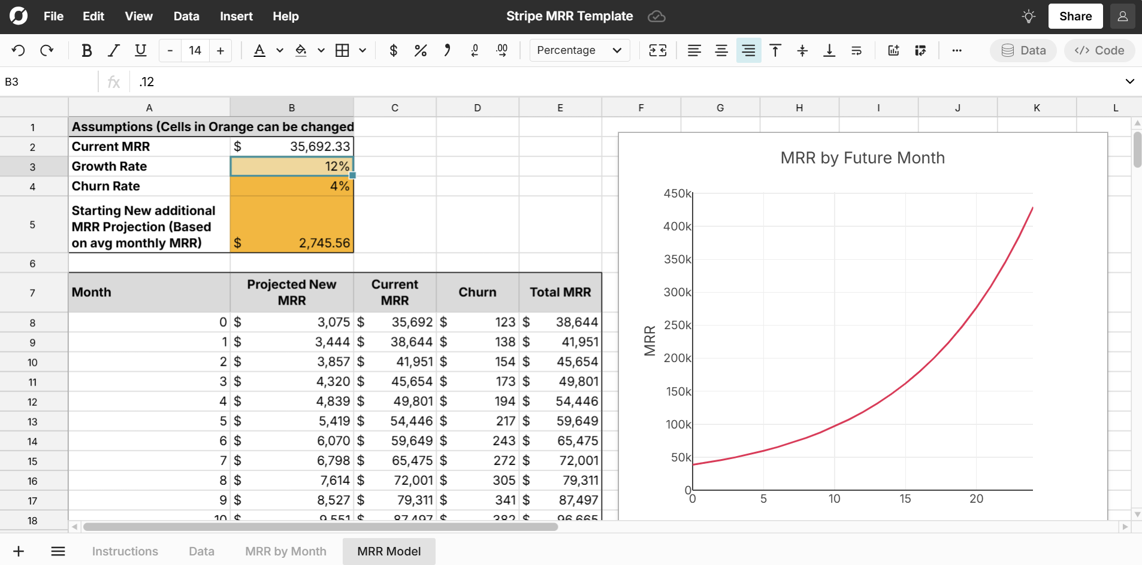The width and height of the screenshot is (1142, 565).
Task: Apply percent format icon
Action: (421, 50)
